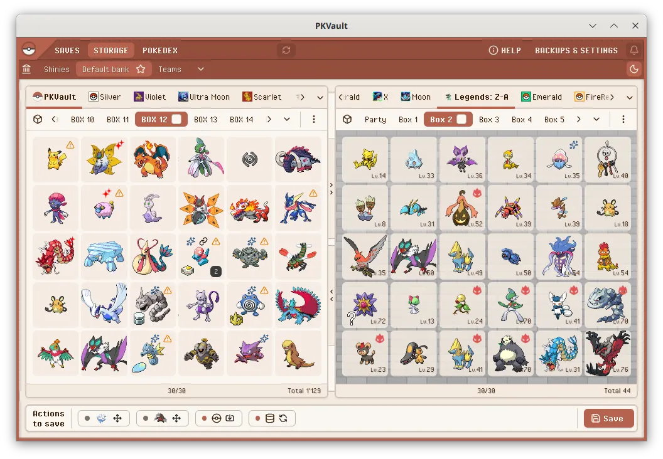The width and height of the screenshot is (663, 459).
Task: Select the Scarlet save tab
Action: click(262, 97)
